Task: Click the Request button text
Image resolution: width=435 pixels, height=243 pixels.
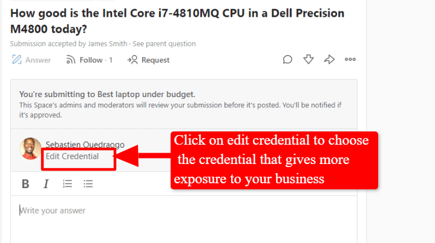Action: [155, 60]
